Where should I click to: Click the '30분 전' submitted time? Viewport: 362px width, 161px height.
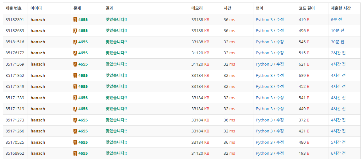(x=337, y=42)
